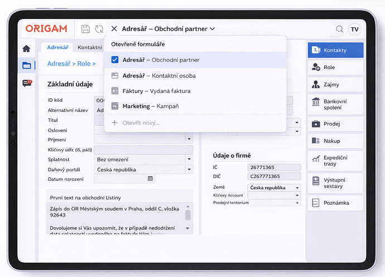Switch to the Adresář tab
The width and height of the screenshot is (385, 277).
[x=57, y=48]
